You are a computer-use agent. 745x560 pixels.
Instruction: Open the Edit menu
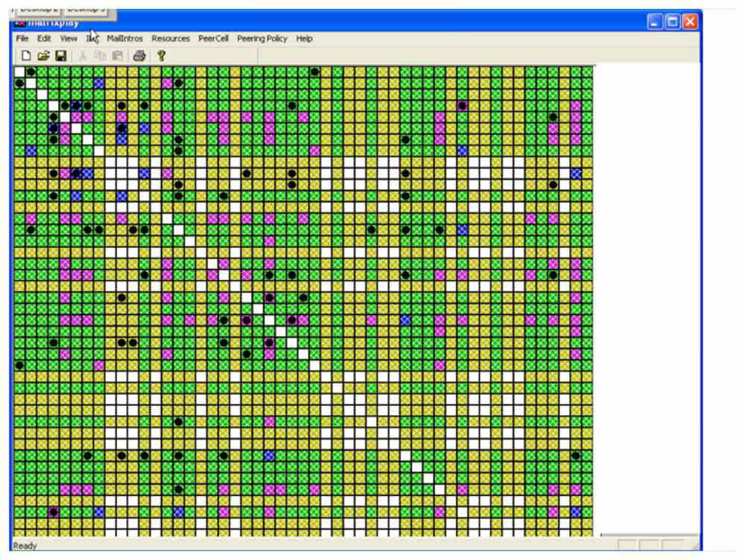(x=44, y=39)
